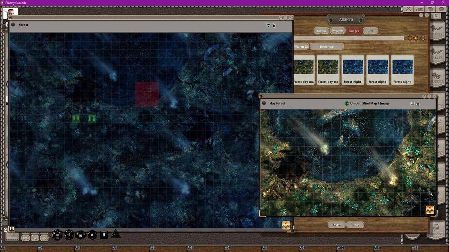This screenshot has width=449, height=252.
Task: Switch Assets to grid view with the dots icon
Action: coord(423,38)
